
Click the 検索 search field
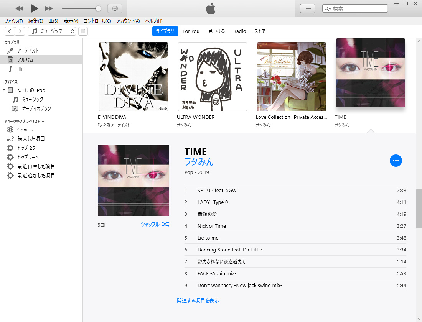pyautogui.click(x=355, y=8)
